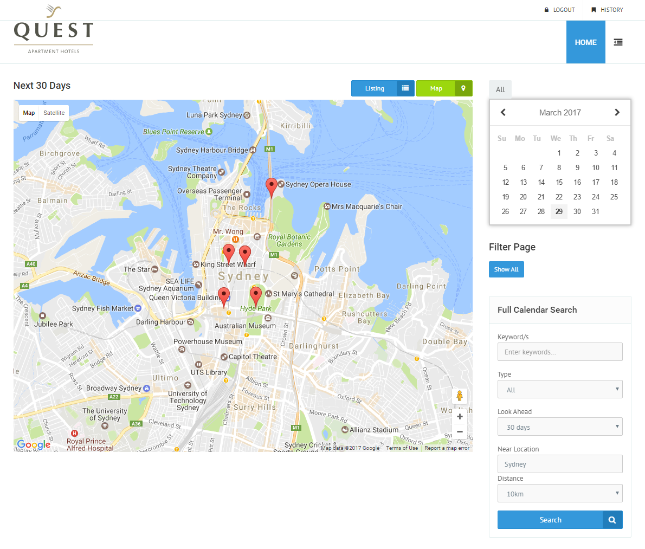The width and height of the screenshot is (645, 549).
Task: Click the History link
Action: point(607,10)
